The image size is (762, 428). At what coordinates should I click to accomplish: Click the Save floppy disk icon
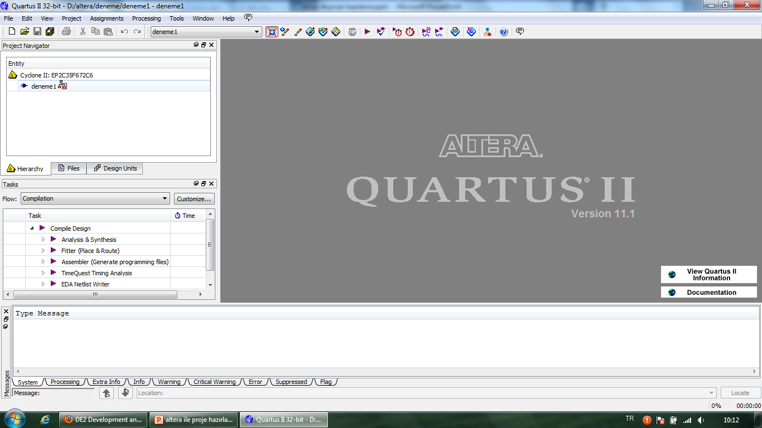pyautogui.click(x=37, y=32)
